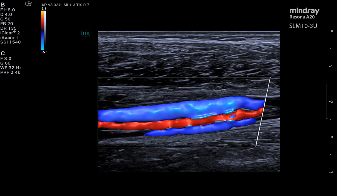Click the SSI 1540 setting

(x=11, y=42)
